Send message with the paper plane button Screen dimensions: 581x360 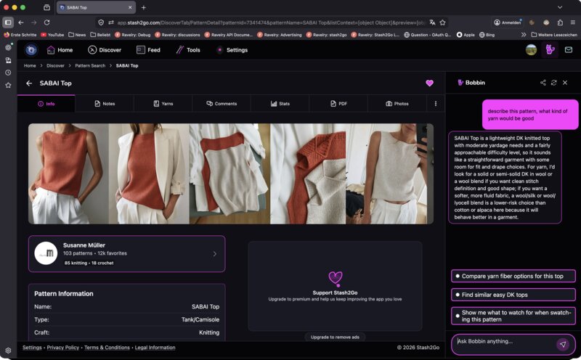(x=562, y=344)
